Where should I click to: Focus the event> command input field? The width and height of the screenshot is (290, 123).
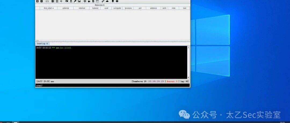point(113,85)
